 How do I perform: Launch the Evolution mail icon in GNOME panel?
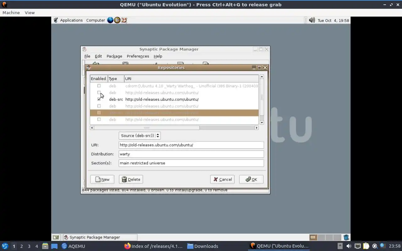tap(117, 20)
